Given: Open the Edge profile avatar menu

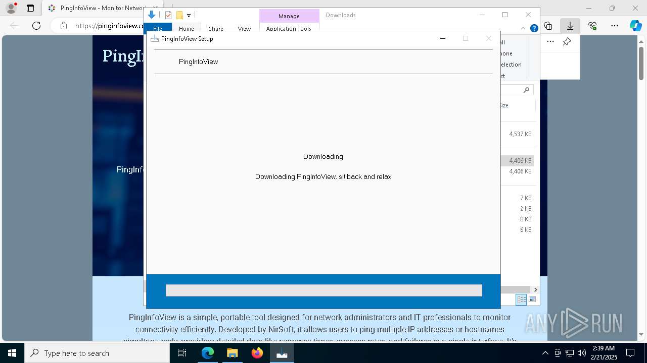Looking at the screenshot, I should click(x=11, y=8).
